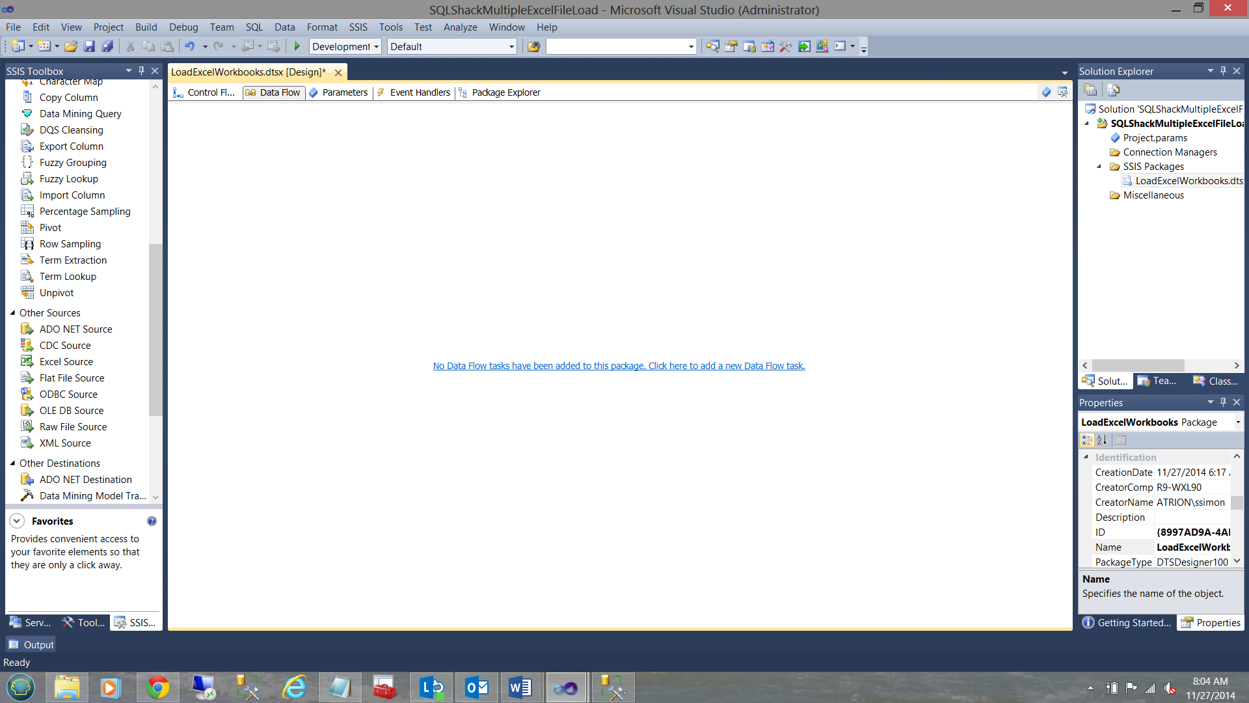Viewport: 1249px width, 703px height.
Task: Open Chrome from the taskbar
Action: click(157, 687)
